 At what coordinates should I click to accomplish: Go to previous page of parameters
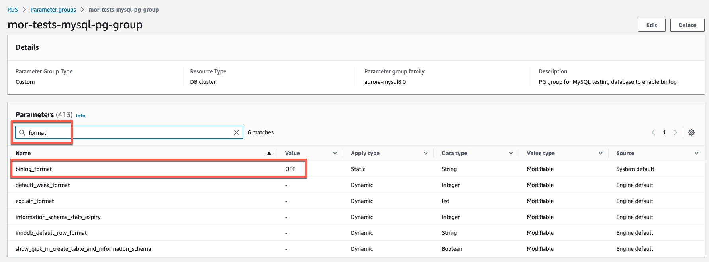tap(653, 132)
